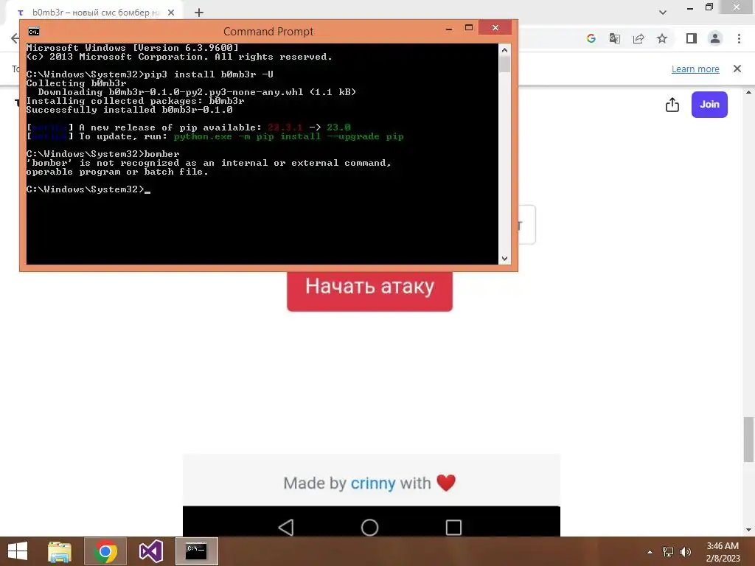The width and height of the screenshot is (755, 566).
Task: Click the volume speaker tray icon
Action: [x=685, y=552]
